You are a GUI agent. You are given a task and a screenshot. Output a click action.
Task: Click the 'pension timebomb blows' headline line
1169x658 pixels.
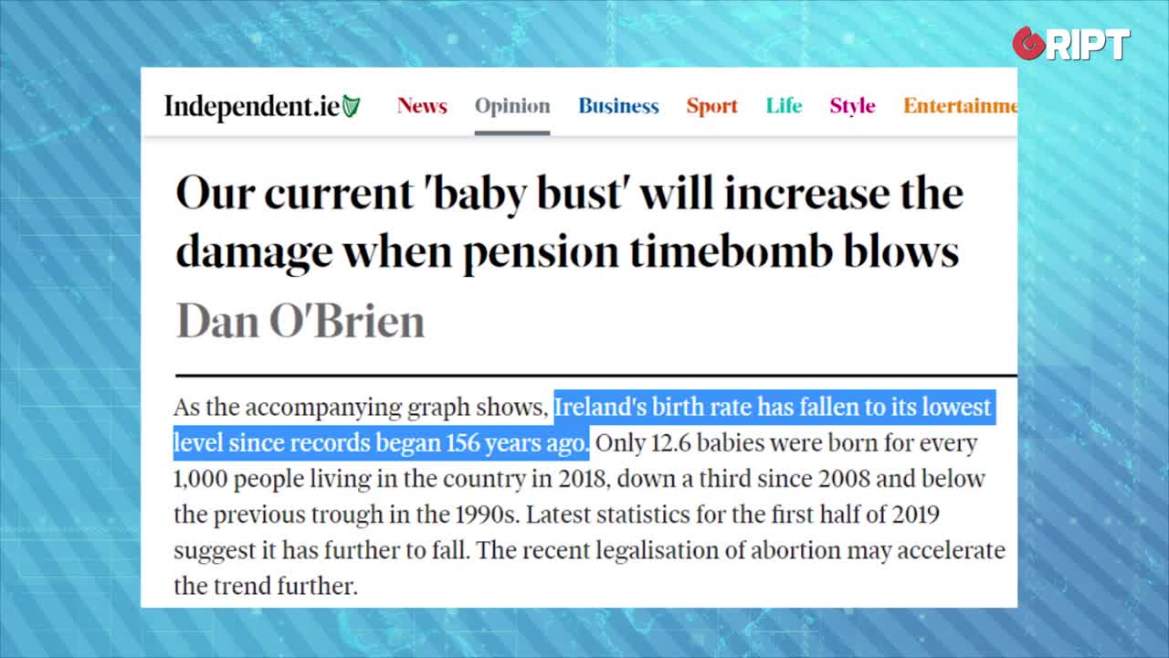[x=566, y=250]
